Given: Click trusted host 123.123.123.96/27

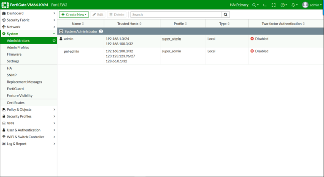Looking at the screenshot, I should (120, 56).
